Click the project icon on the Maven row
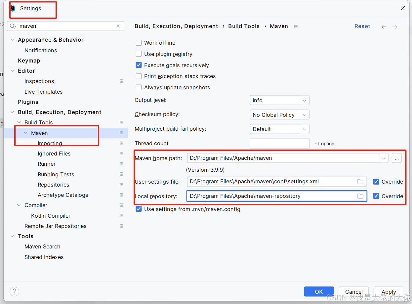 pos(121,133)
